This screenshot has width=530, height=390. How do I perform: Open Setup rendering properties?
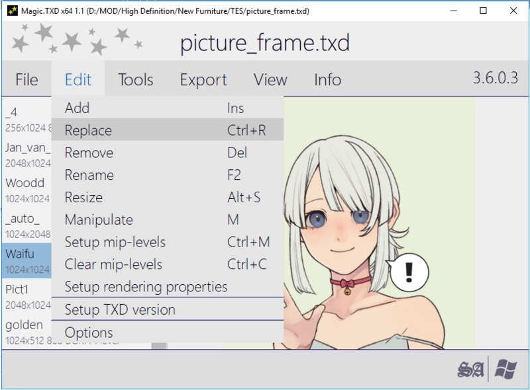[168, 286]
